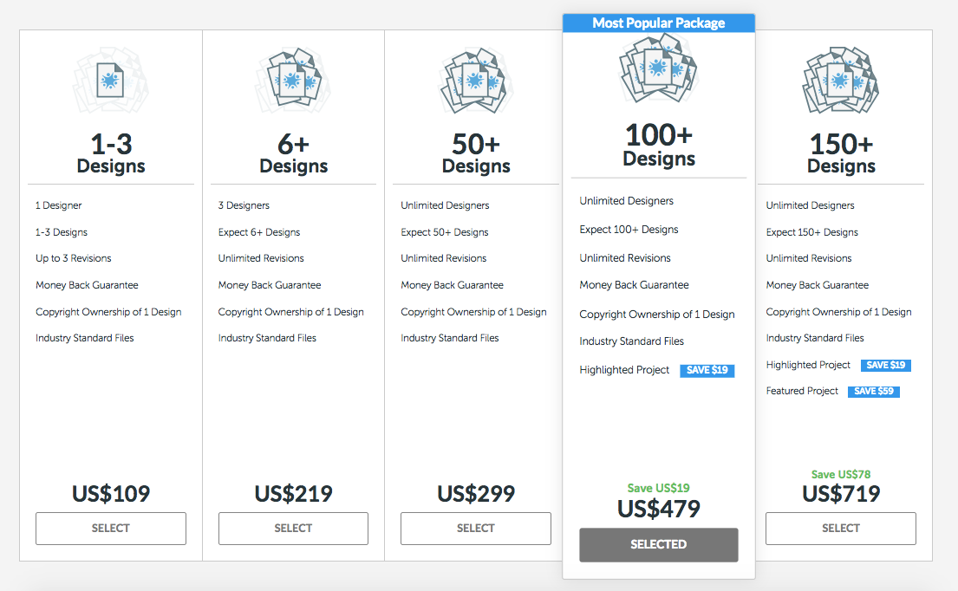Click the document stack icon above 100+ Designs
Screen dimensions: 958x591
coord(659,68)
